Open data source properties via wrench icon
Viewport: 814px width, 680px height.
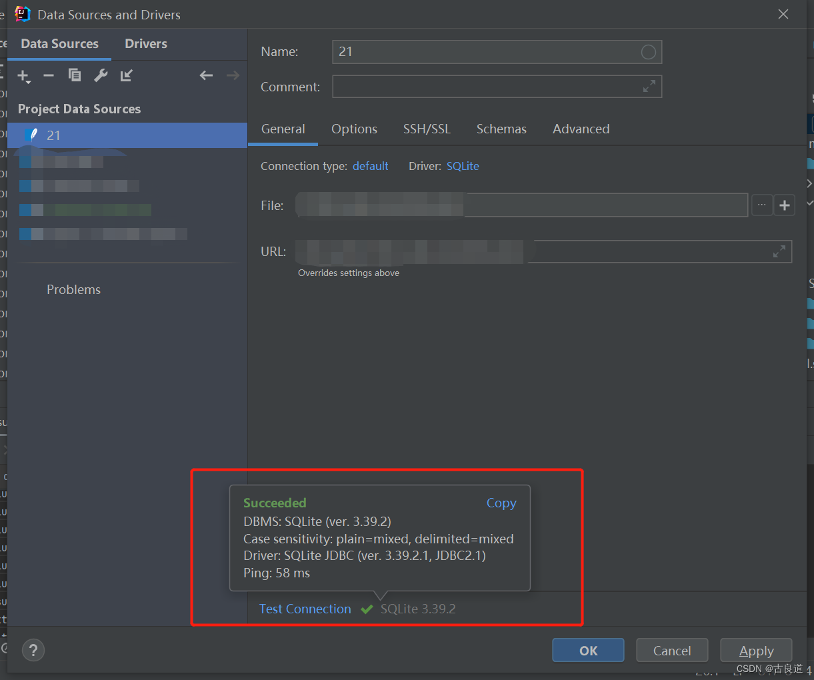pos(101,75)
